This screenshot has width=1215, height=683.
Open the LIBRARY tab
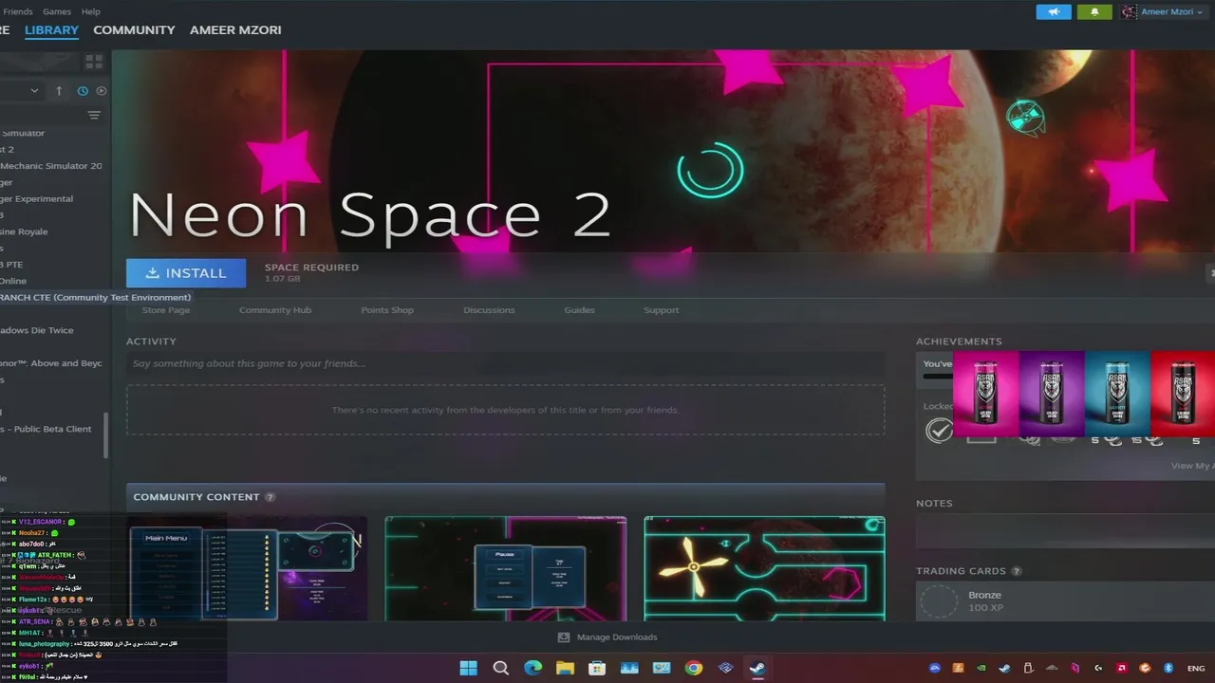click(x=51, y=30)
